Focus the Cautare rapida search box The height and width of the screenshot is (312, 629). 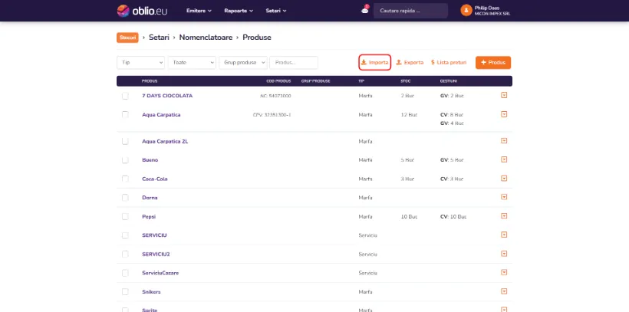(x=410, y=11)
